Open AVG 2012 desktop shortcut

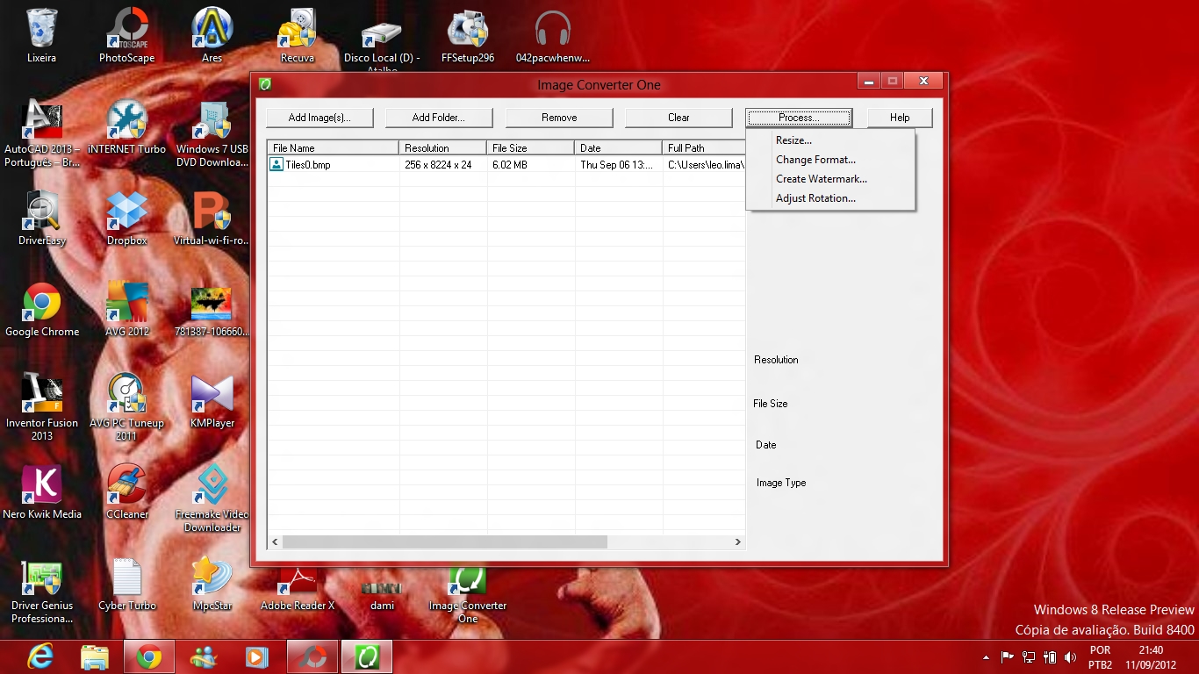point(126,310)
